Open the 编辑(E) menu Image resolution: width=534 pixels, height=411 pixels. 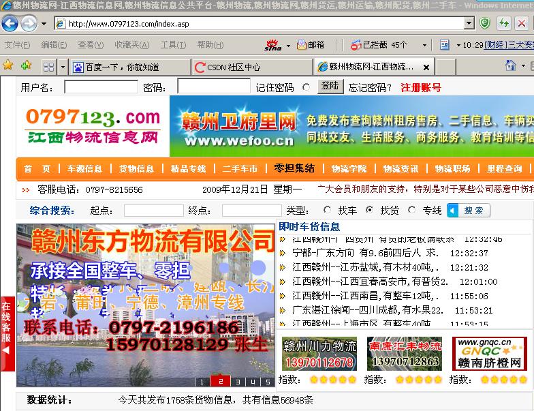pyautogui.click(x=54, y=45)
